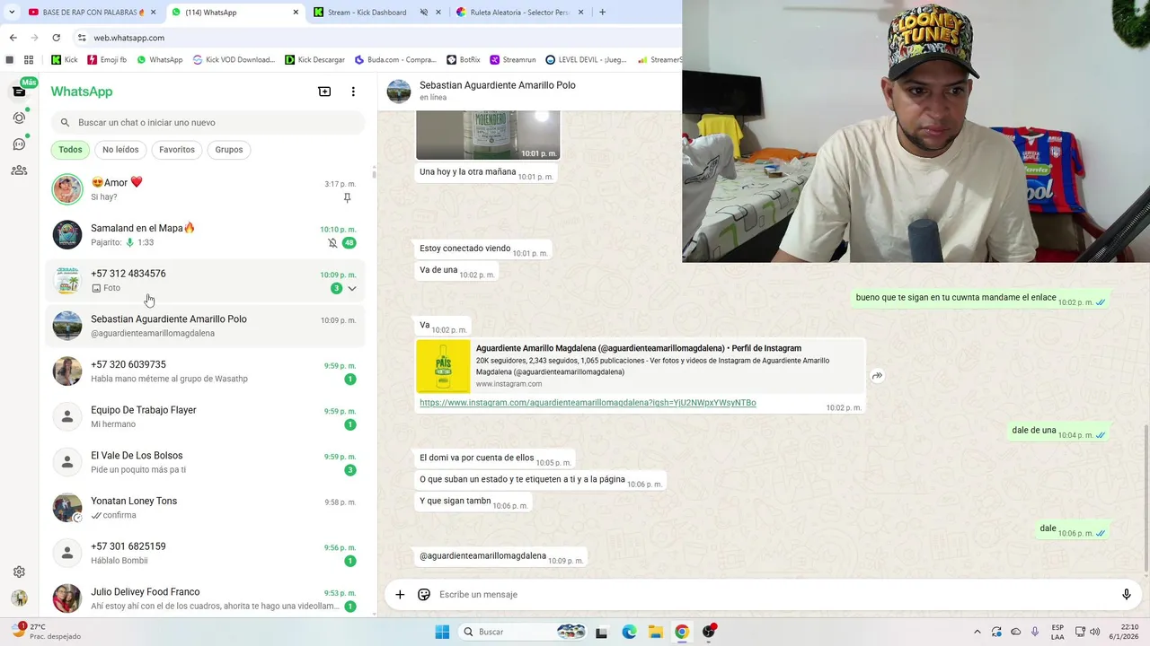This screenshot has width=1150, height=646.
Task: Select the No leídos chat filter
Action: click(120, 150)
